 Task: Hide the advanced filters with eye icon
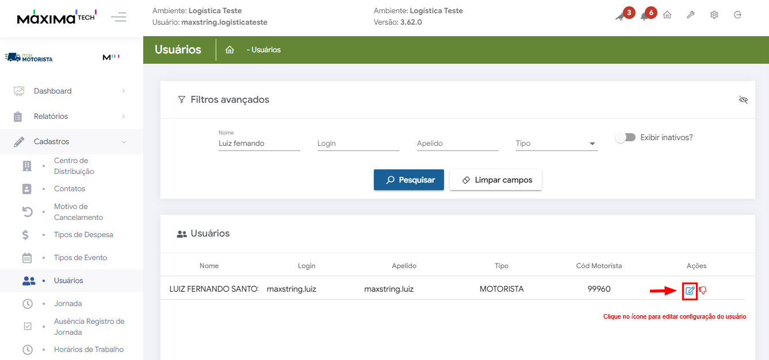pos(743,100)
